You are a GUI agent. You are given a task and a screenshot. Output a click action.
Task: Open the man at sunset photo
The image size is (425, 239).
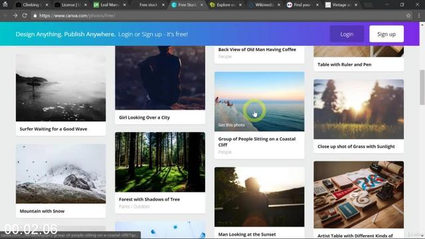pyautogui.click(x=259, y=197)
